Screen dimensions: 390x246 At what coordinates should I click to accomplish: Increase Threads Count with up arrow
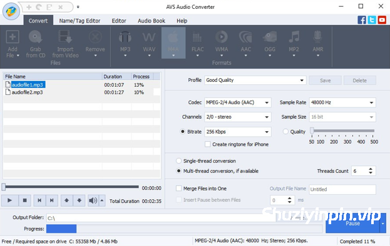pyautogui.click(x=371, y=169)
